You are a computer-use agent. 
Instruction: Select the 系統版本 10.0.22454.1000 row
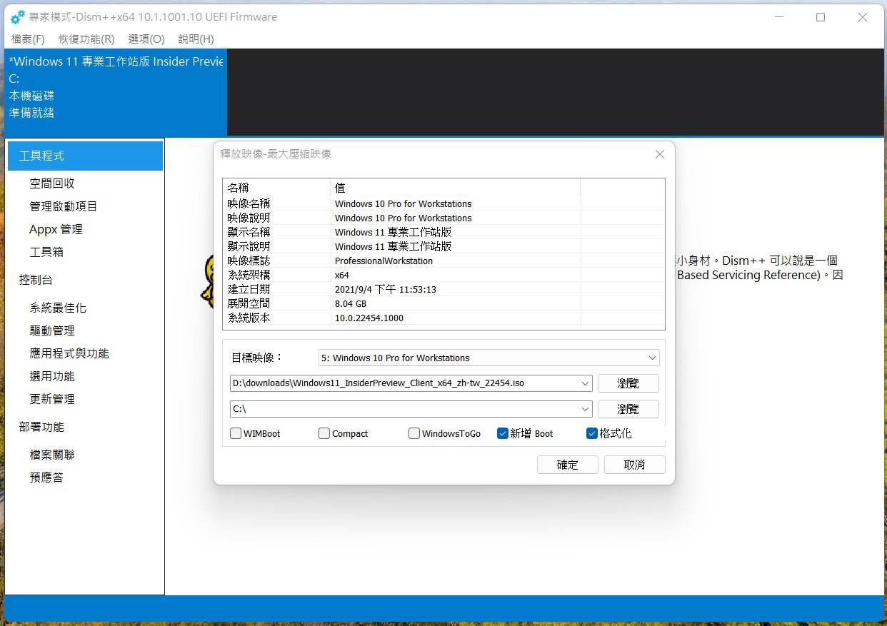click(x=443, y=318)
